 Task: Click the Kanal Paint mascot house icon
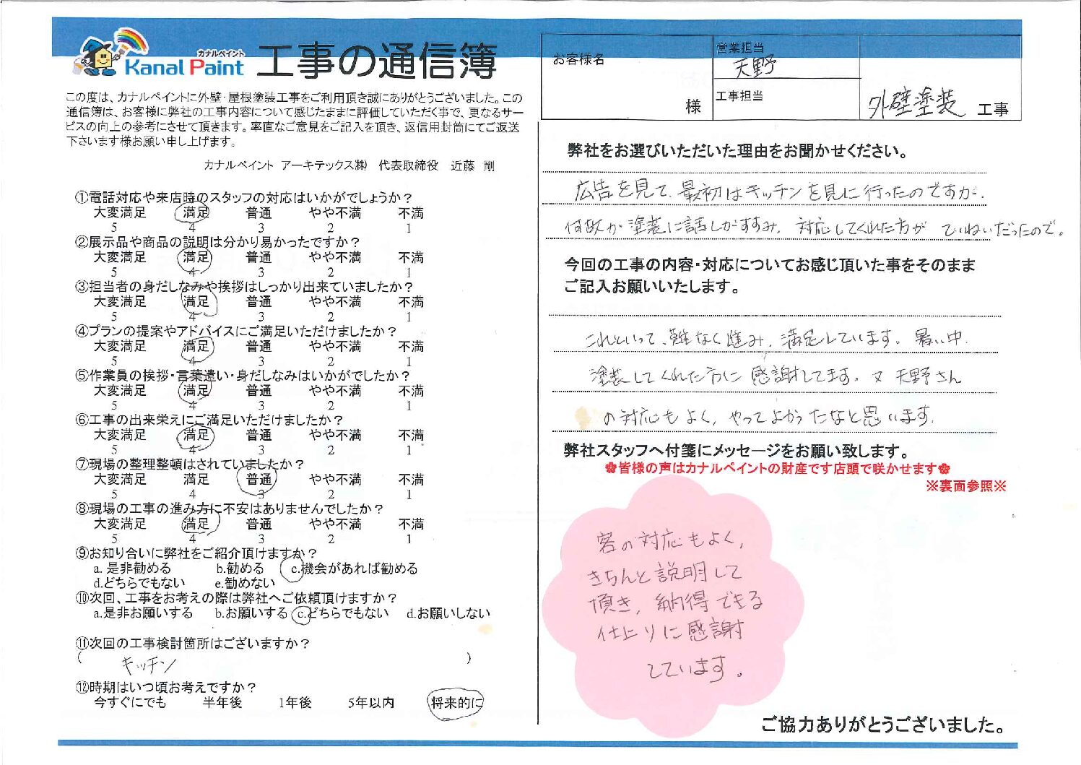point(100,56)
